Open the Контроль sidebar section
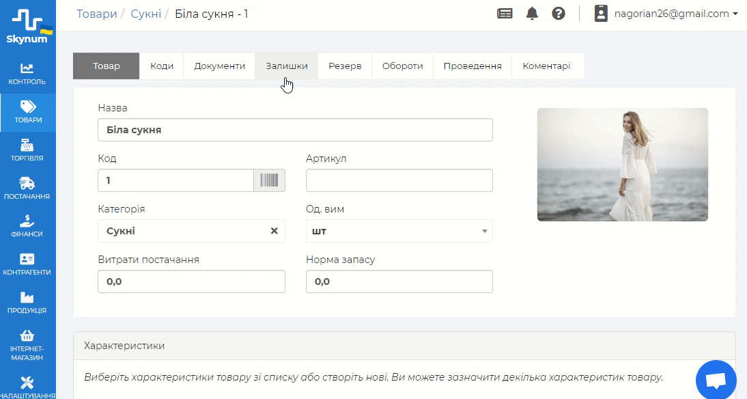 [x=27, y=74]
